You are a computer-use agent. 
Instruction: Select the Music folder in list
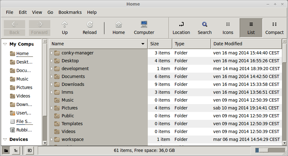(68, 100)
